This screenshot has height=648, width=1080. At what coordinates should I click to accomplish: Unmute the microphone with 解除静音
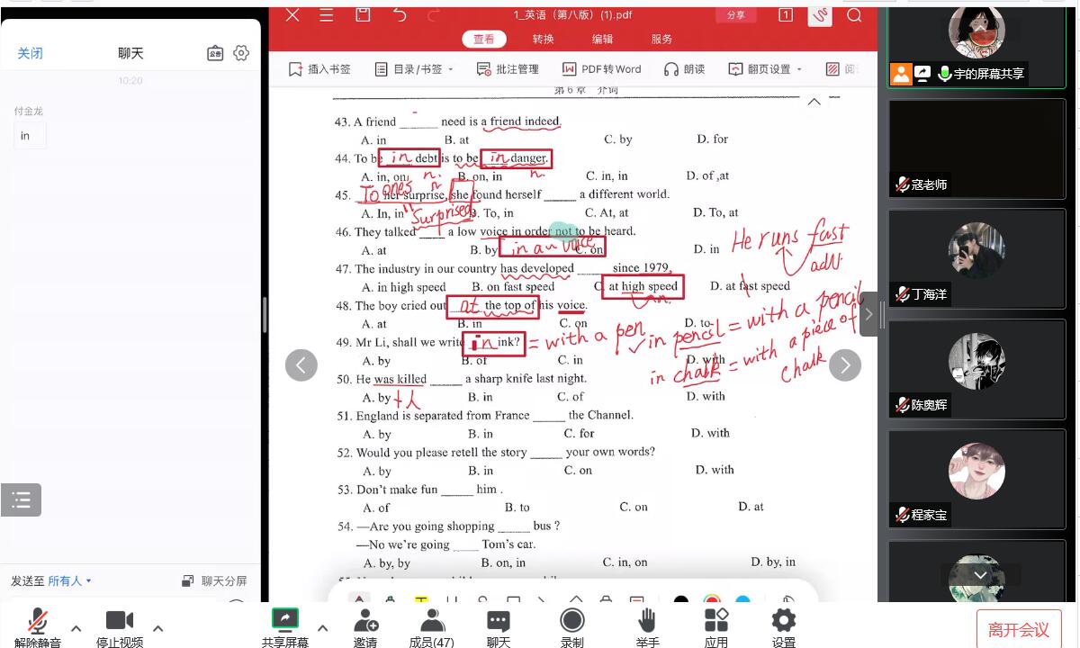tap(38, 628)
